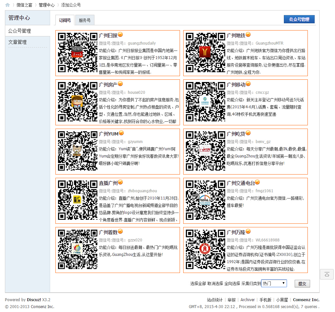Viewport: 335px width, 312px height.
Task: Click the 提交 submit button
Action: pos(302,283)
